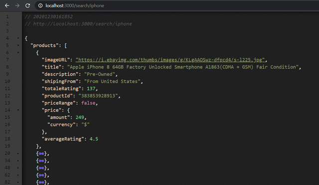319x185 pixels.
Task: Click the ellipsis placeholder on line 48
Action: 41,168
